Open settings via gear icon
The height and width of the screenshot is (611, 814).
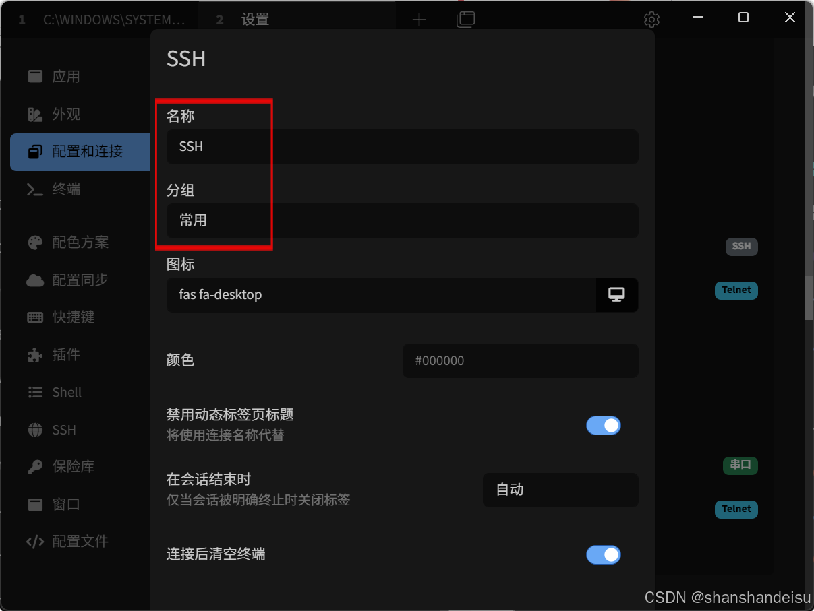[x=651, y=20]
